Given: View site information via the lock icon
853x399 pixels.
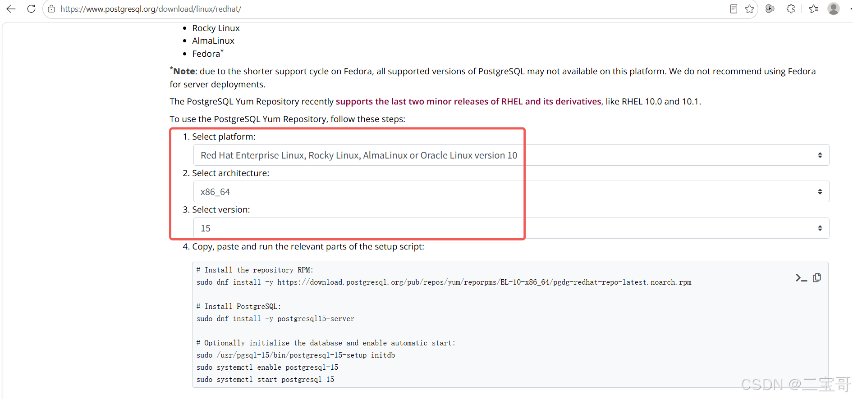Looking at the screenshot, I should (x=52, y=9).
